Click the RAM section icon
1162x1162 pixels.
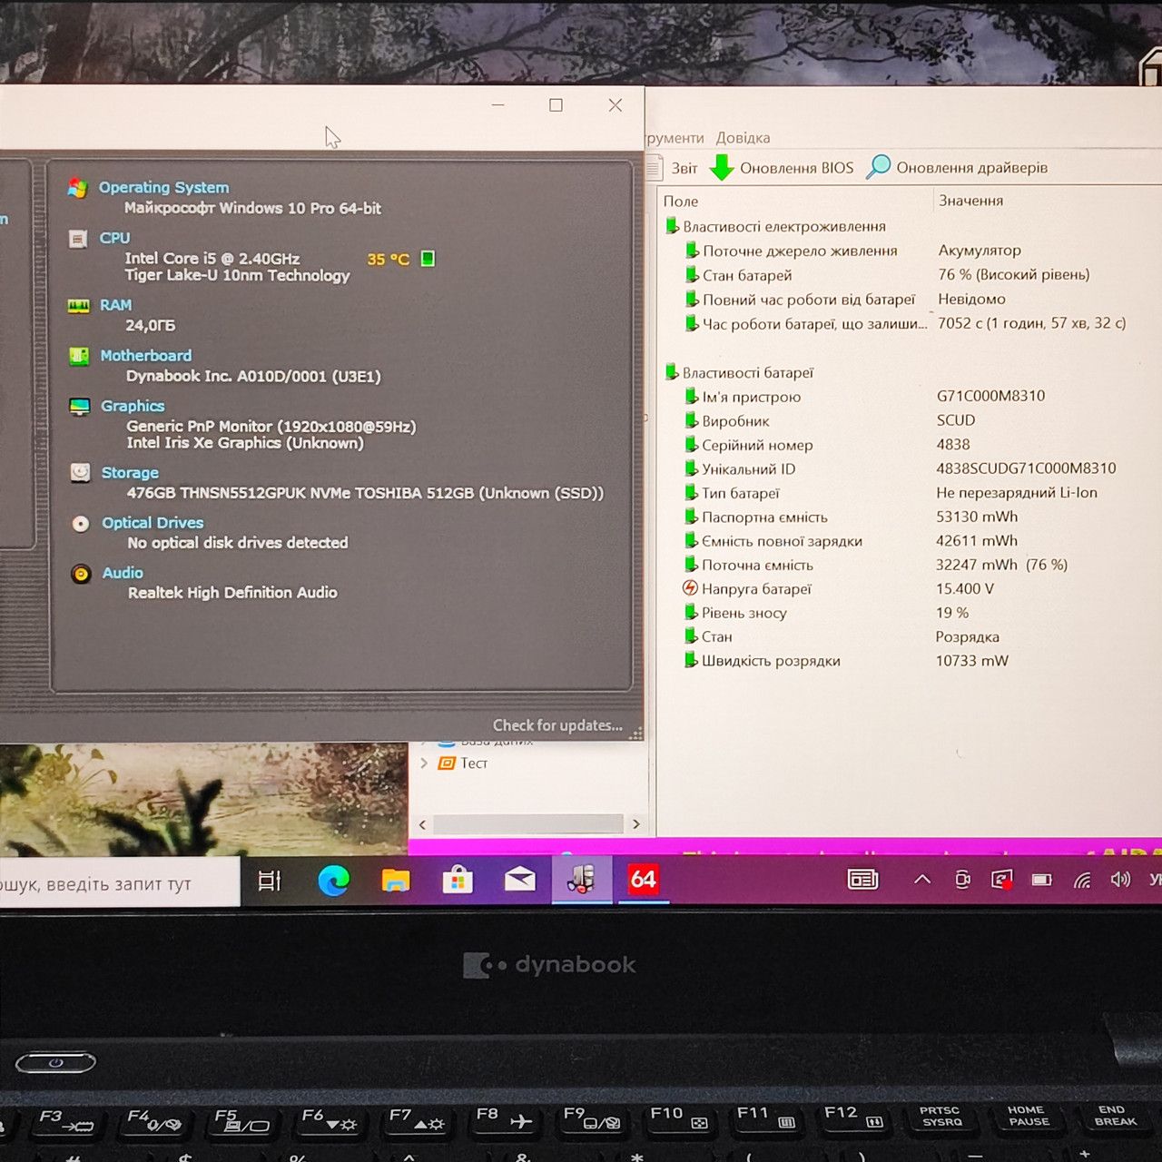(79, 305)
